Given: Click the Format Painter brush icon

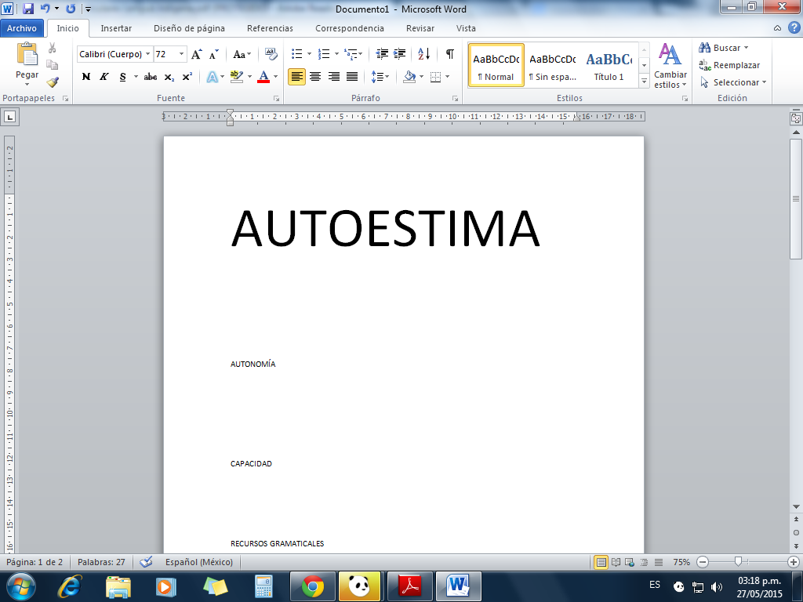Looking at the screenshot, I should [x=53, y=82].
